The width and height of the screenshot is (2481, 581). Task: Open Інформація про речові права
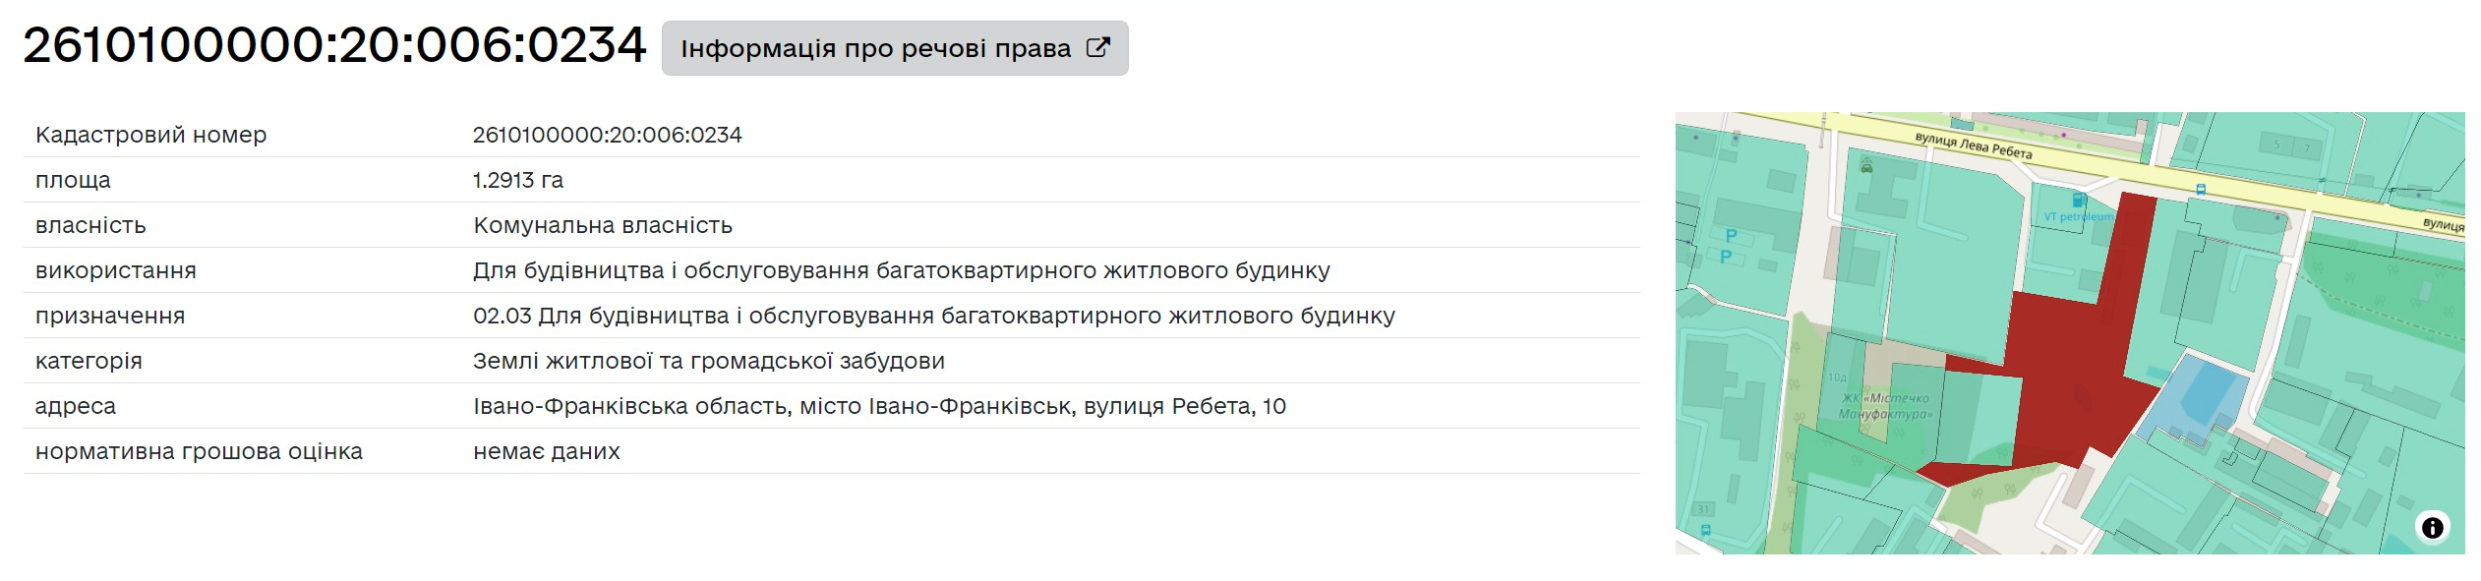[895, 48]
